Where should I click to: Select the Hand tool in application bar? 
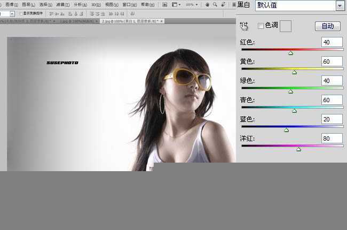pos(207,5)
